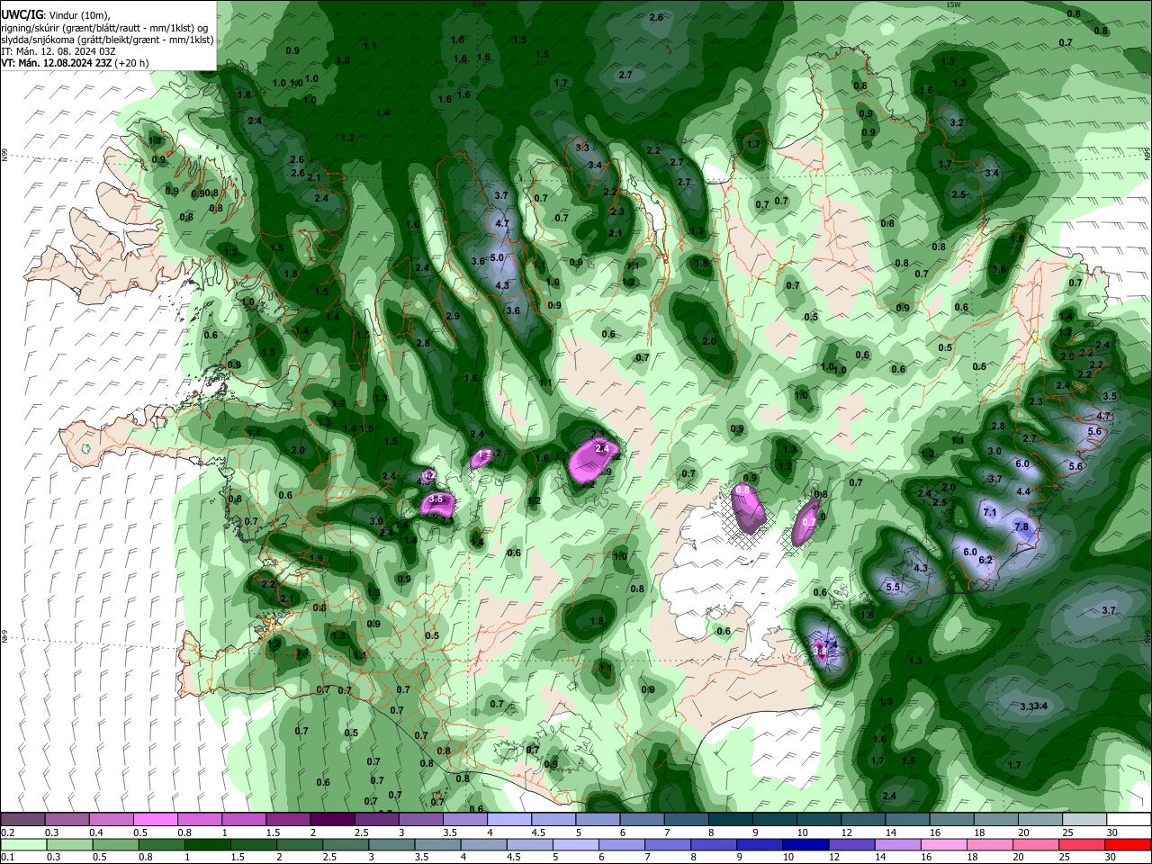This screenshot has height=864, width=1152.
Task: Click the 5.5 precipitation value on the map
Action: coord(893,587)
